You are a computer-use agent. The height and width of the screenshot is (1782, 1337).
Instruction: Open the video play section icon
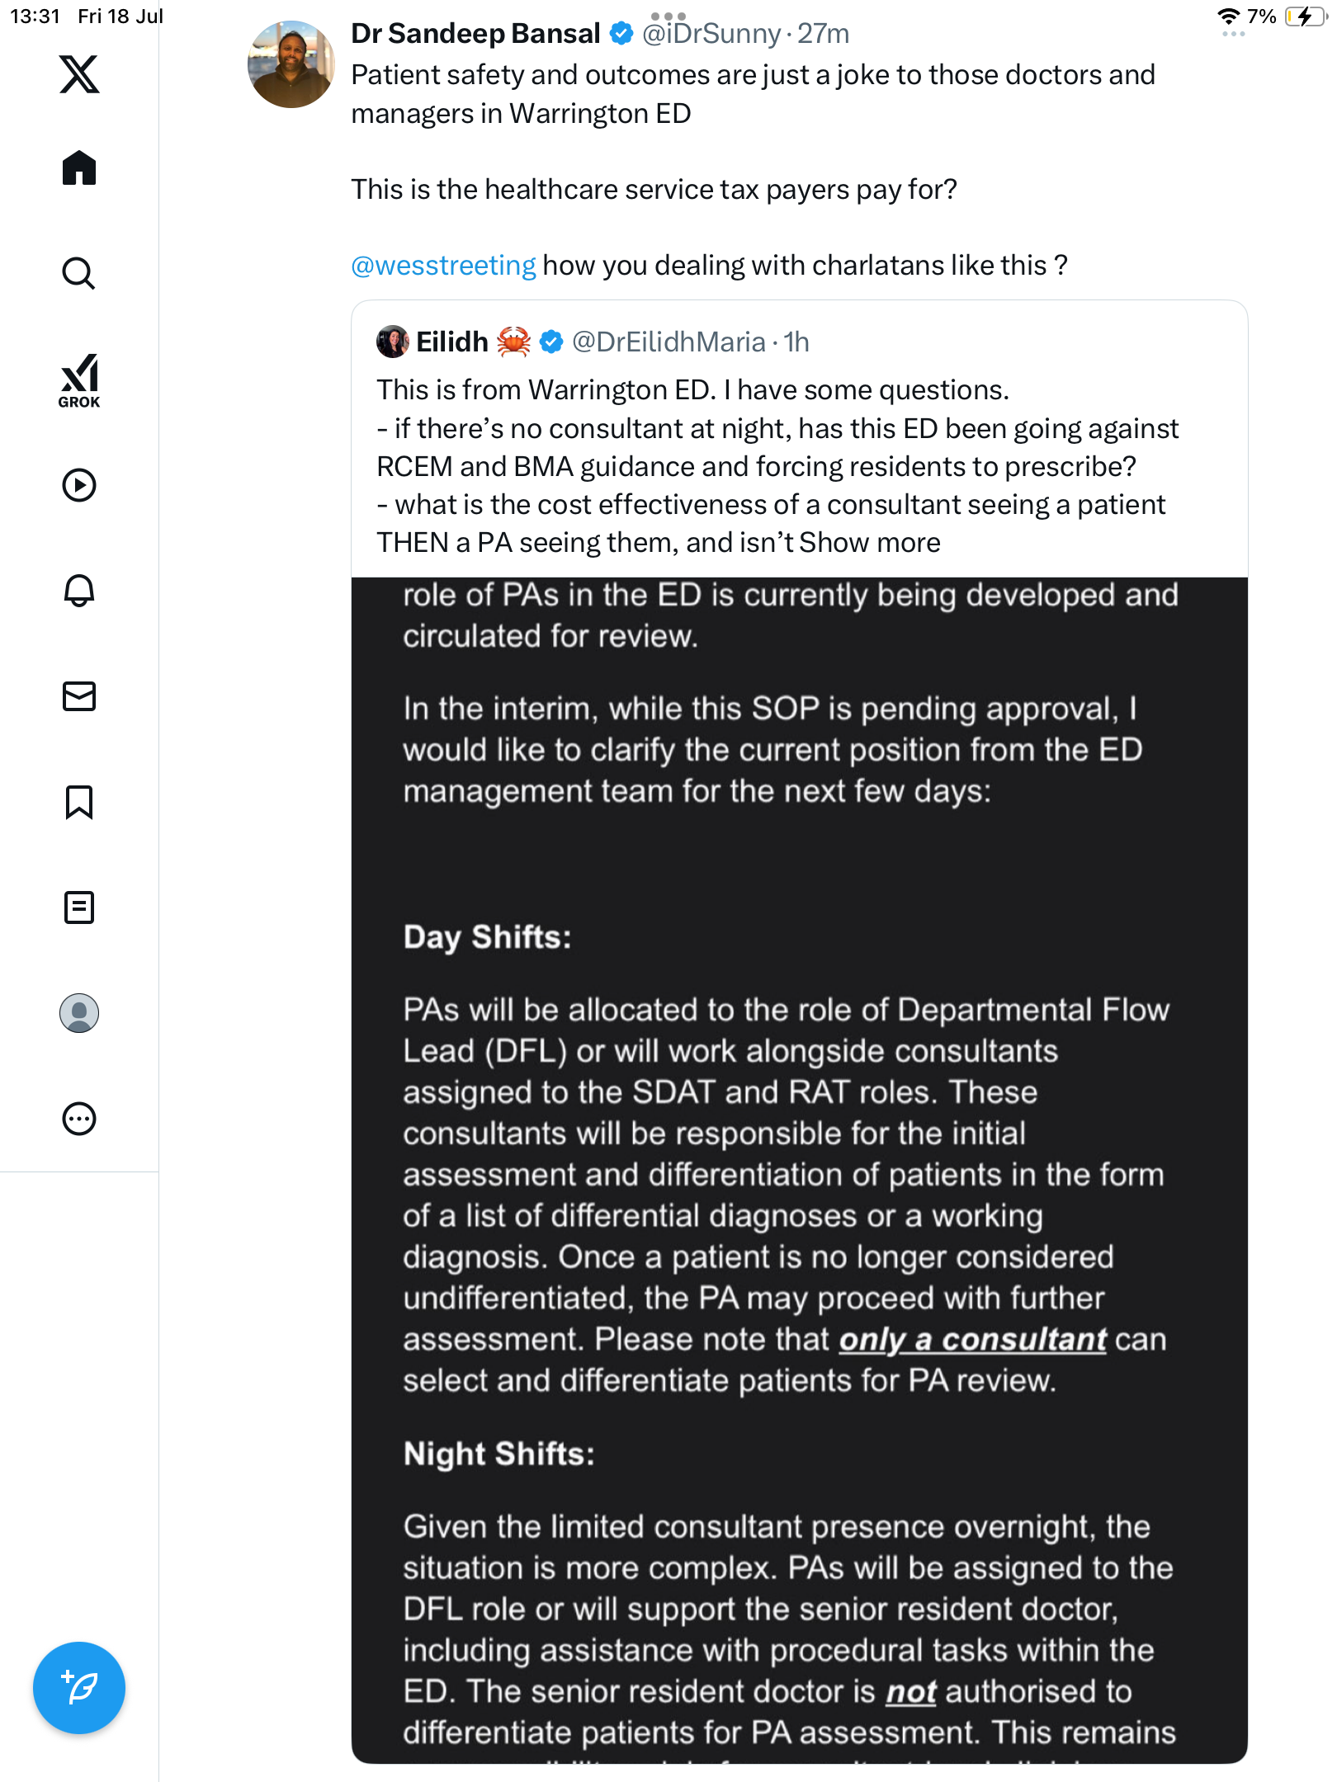(x=79, y=485)
